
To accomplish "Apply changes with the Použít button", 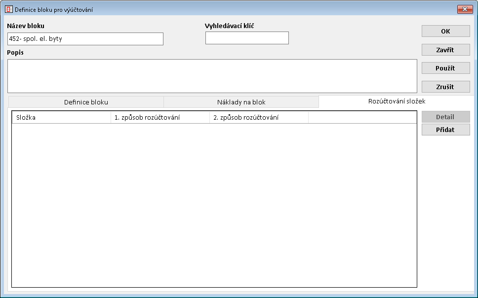I will 445,68.
